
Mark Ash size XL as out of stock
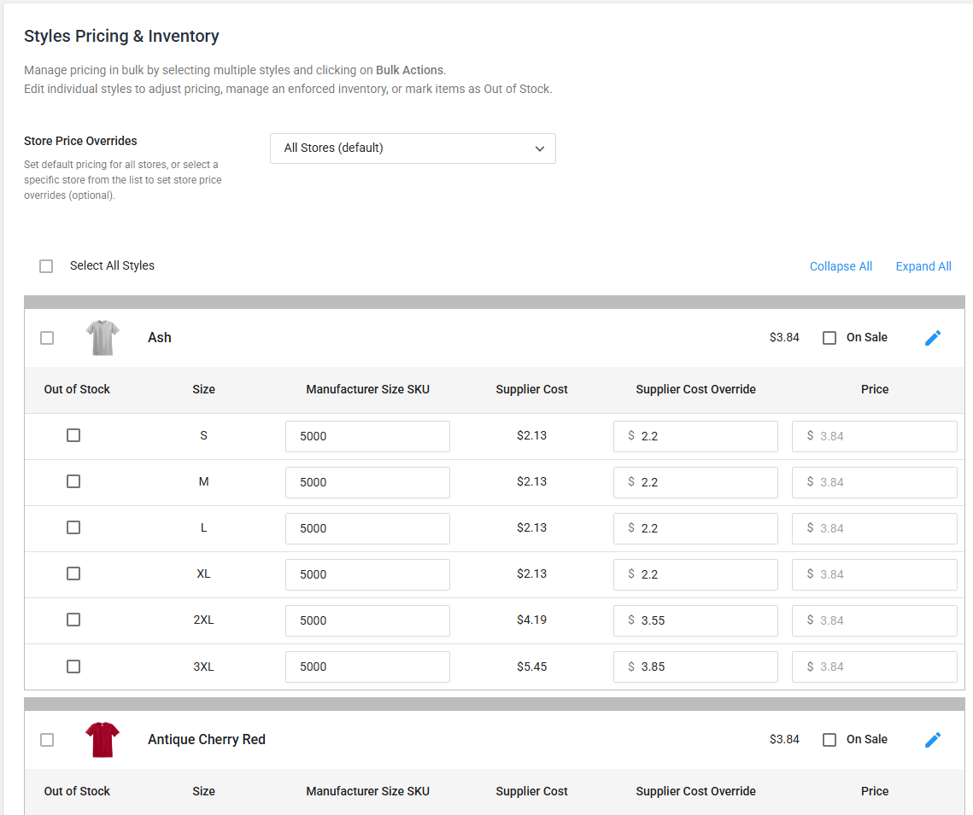tap(73, 573)
